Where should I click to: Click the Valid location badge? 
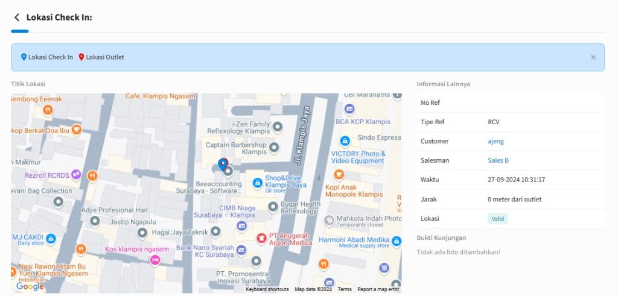tap(497, 219)
